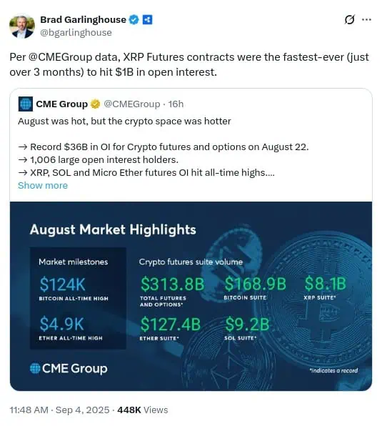Open the quoted CME Group account name
Screen dimensions: 382x426
click(x=62, y=104)
